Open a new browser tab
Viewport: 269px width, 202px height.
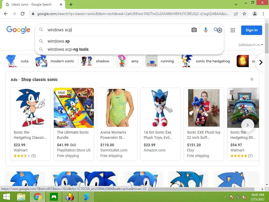(71, 4)
